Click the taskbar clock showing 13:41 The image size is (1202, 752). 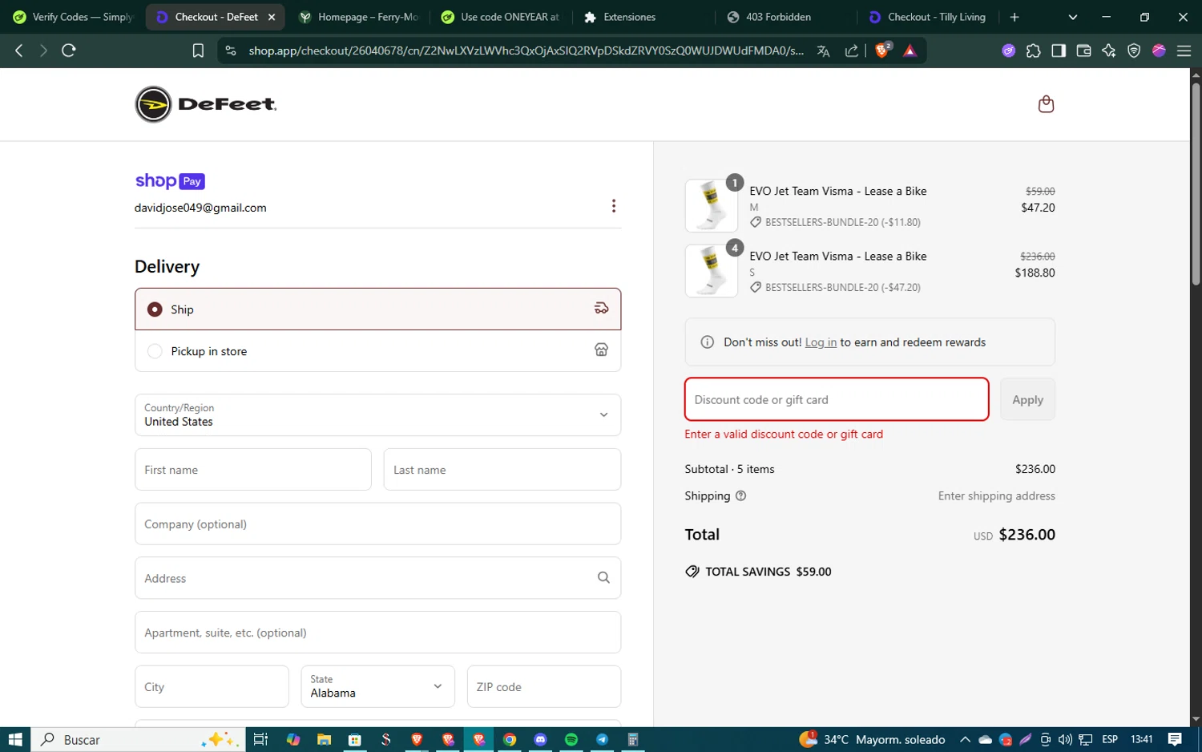pos(1142,739)
